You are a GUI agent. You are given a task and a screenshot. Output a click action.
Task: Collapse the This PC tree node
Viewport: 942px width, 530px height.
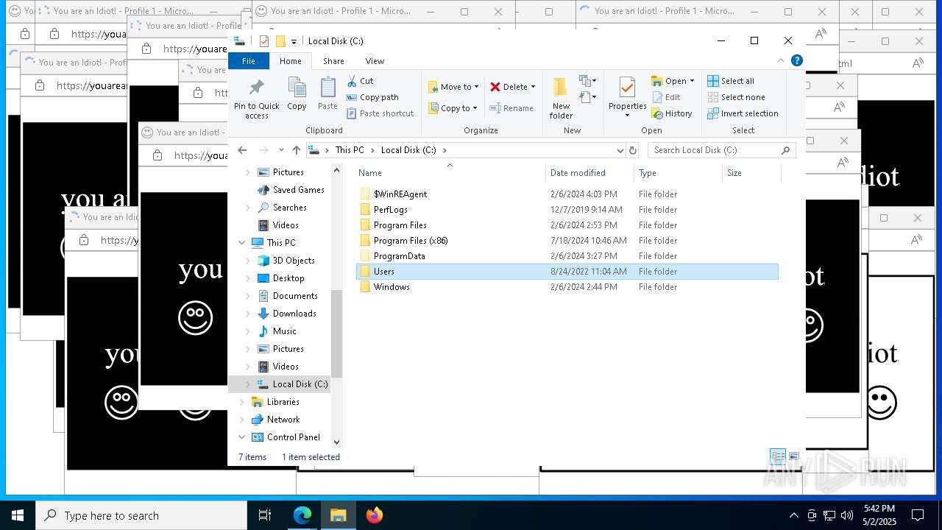pyautogui.click(x=241, y=243)
